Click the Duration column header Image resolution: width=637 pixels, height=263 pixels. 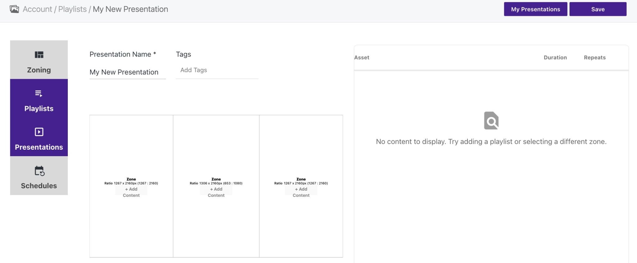(555, 57)
